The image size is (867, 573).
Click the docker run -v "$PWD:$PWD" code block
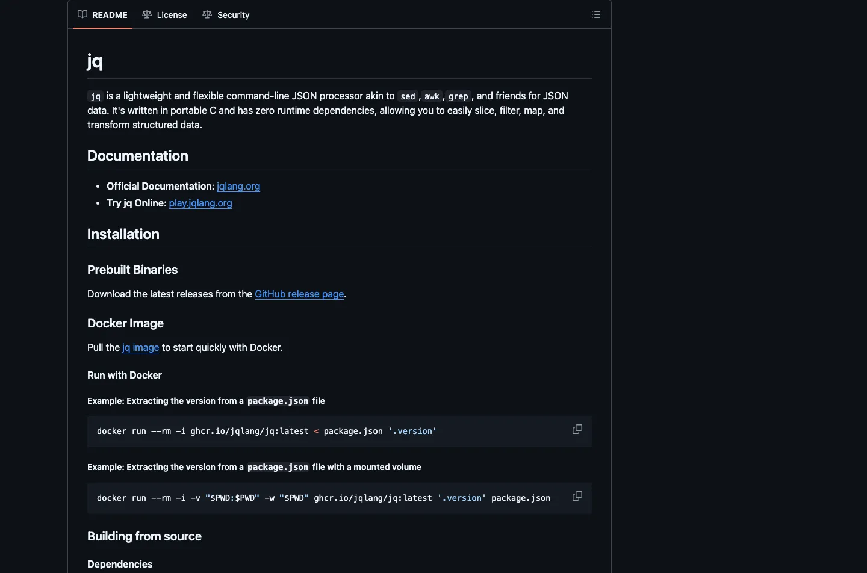click(340, 498)
